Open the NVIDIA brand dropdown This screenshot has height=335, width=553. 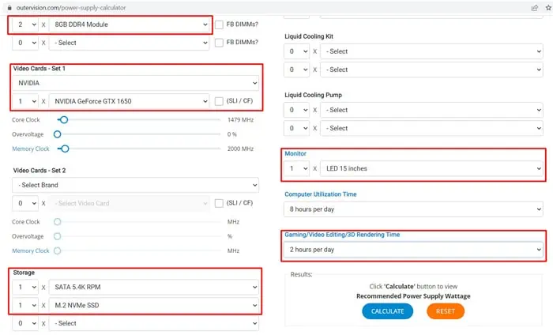tap(135, 83)
